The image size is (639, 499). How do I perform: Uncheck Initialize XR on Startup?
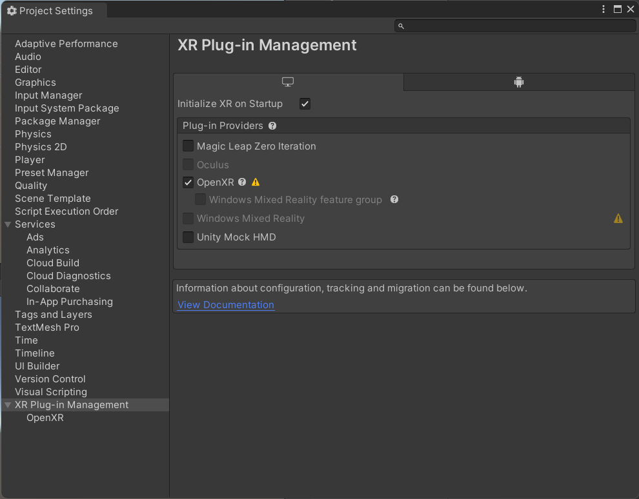click(x=305, y=104)
